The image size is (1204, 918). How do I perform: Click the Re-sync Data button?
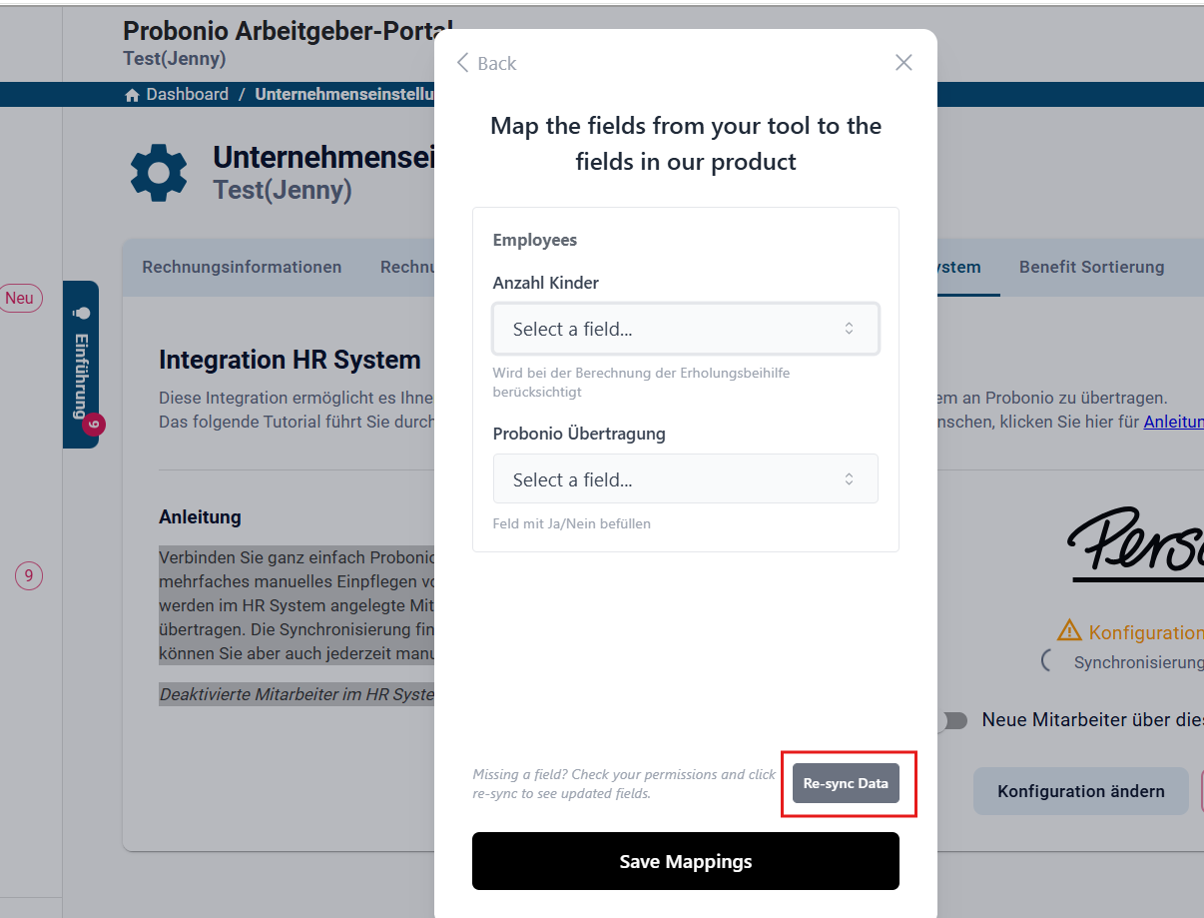click(846, 783)
